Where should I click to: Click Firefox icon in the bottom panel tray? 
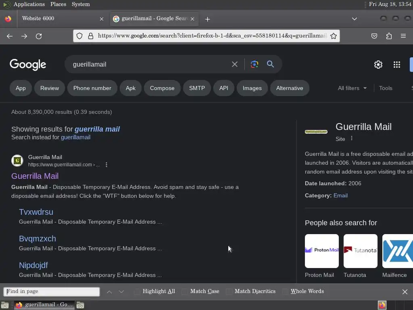(x=382, y=305)
